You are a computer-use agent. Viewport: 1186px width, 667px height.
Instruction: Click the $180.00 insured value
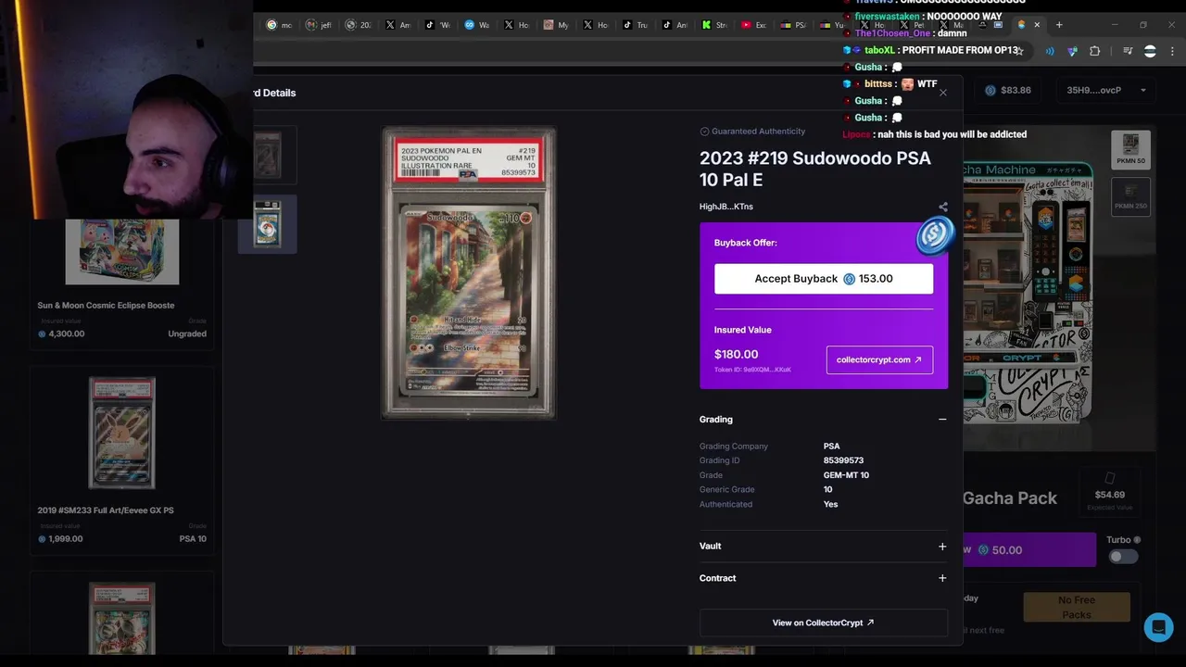click(x=736, y=355)
